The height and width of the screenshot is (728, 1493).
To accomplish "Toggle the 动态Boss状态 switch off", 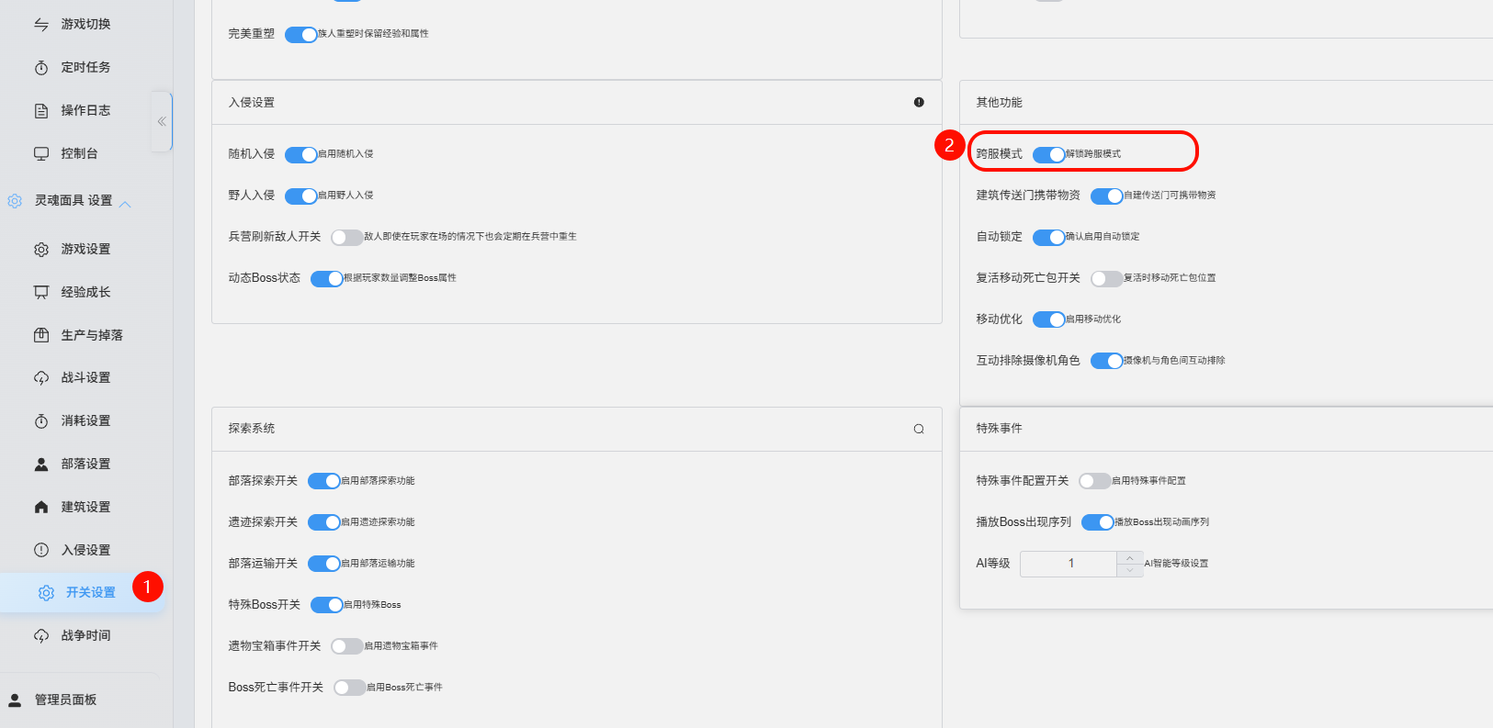I will click(x=326, y=278).
